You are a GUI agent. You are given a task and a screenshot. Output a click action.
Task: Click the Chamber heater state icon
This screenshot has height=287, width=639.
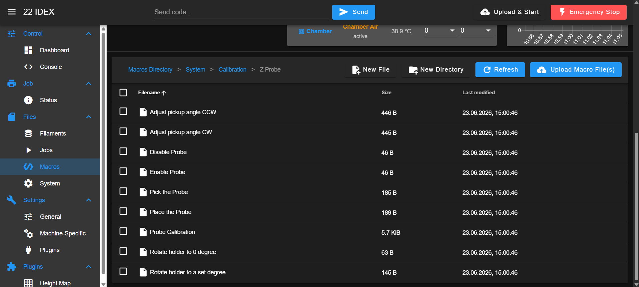[302, 31]
